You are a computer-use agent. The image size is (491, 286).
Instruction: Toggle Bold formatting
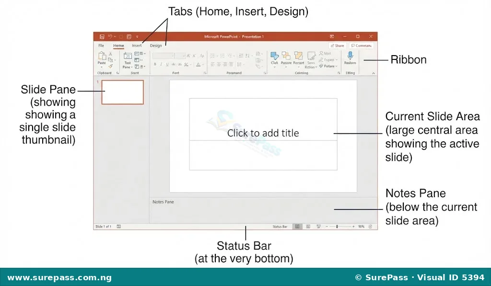pos(155,65)
